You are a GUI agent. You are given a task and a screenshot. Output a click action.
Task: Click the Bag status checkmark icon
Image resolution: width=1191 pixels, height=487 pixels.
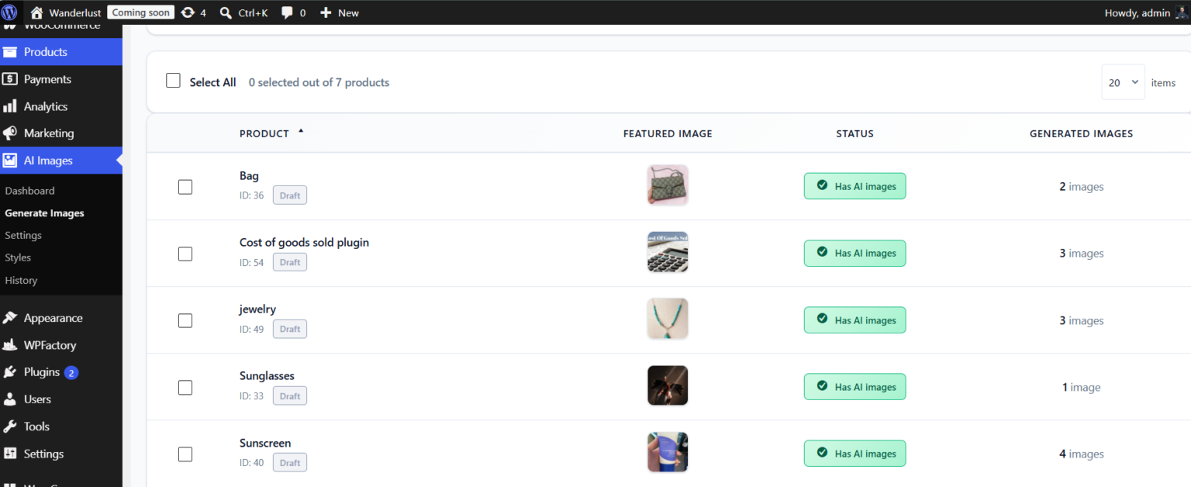[x=822, y=186]
